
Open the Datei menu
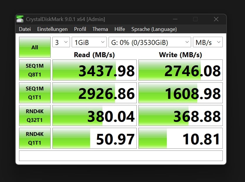[25, 29]
